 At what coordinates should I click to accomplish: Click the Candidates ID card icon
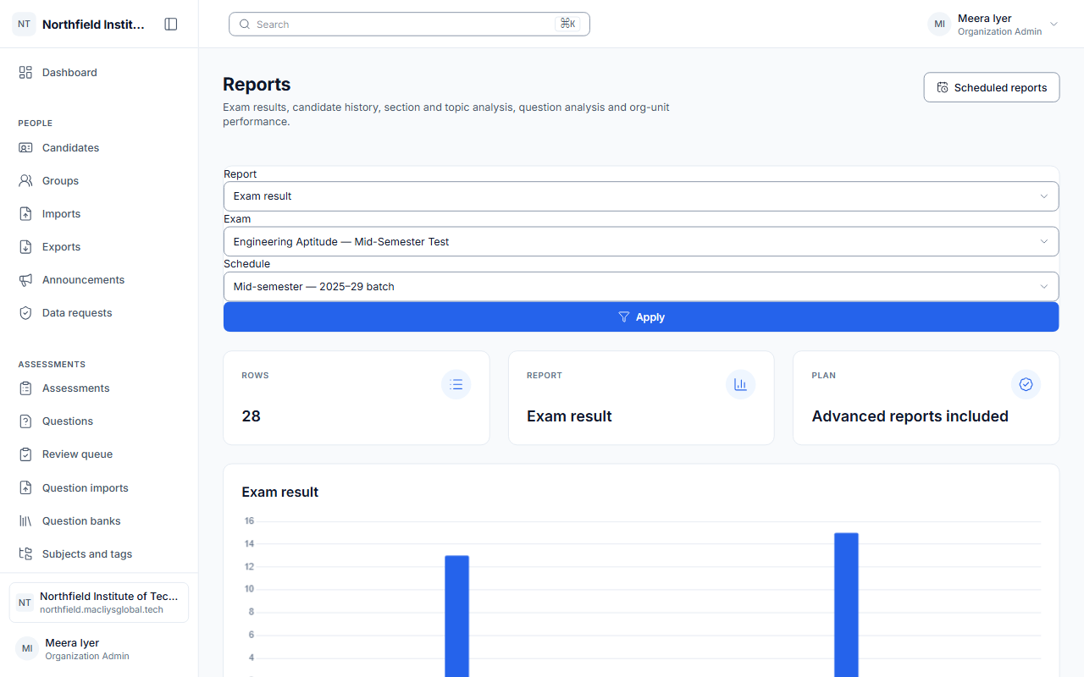pyautogui.click(x=25, y=148)
